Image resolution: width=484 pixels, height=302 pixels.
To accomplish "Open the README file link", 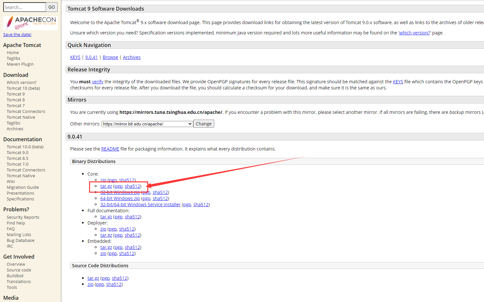I will (x=110, y=149).
